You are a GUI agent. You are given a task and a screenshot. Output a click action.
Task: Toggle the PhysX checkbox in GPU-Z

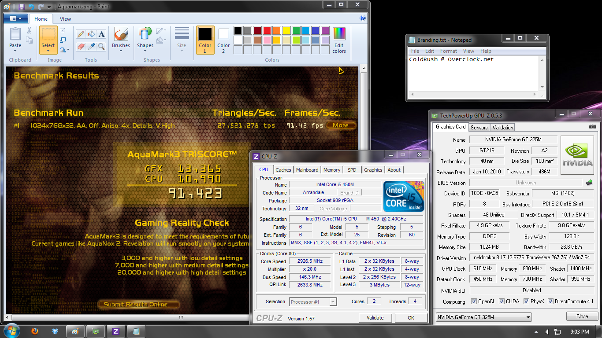(526, 301)
